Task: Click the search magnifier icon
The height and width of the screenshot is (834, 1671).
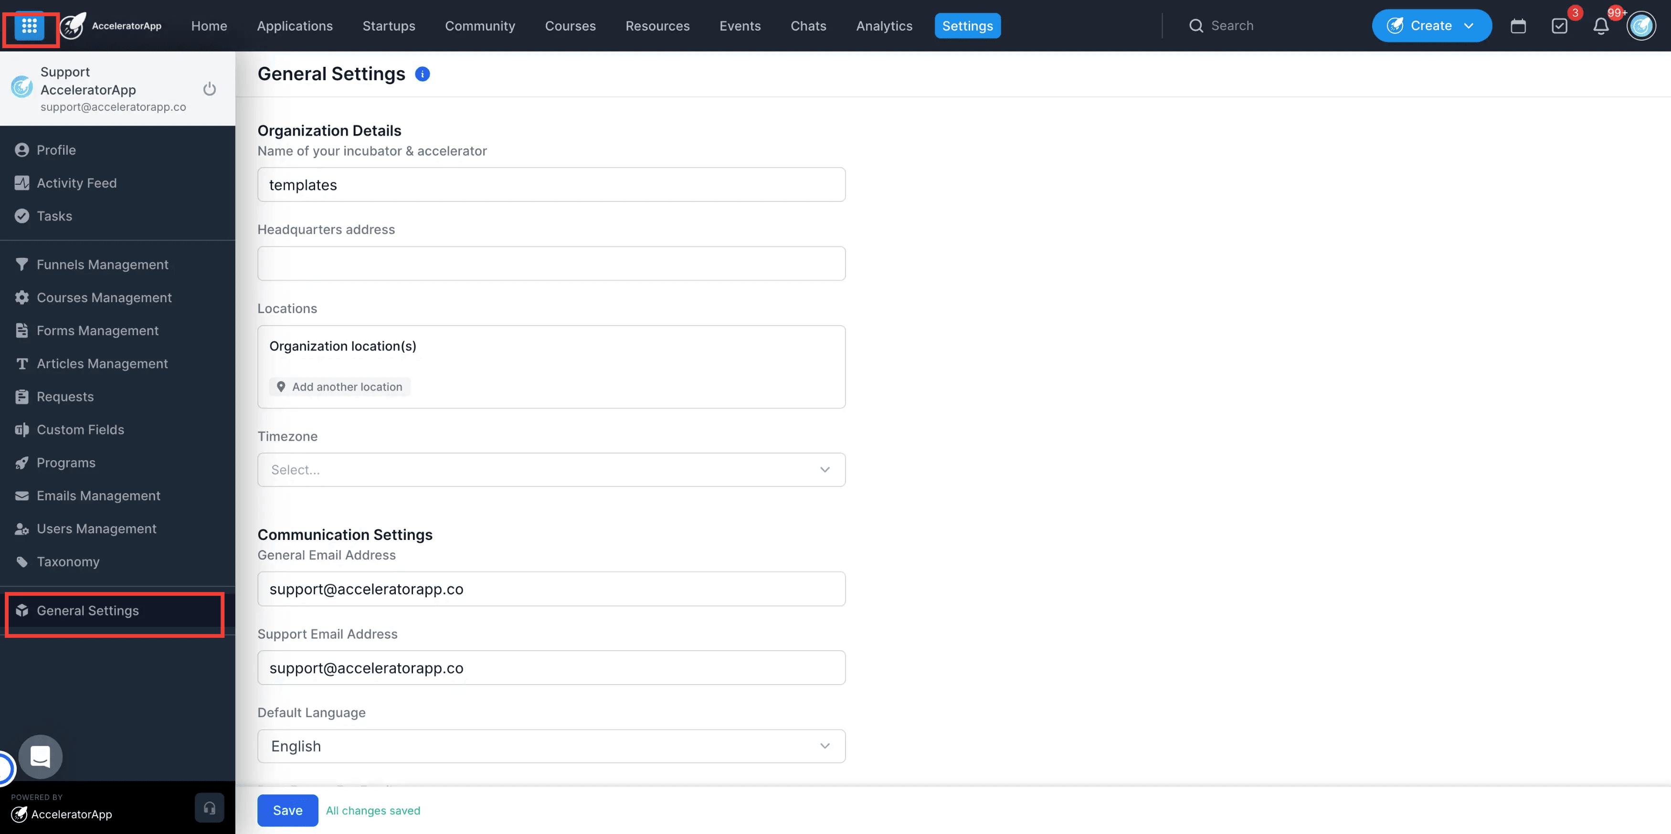Action: 1196,26
